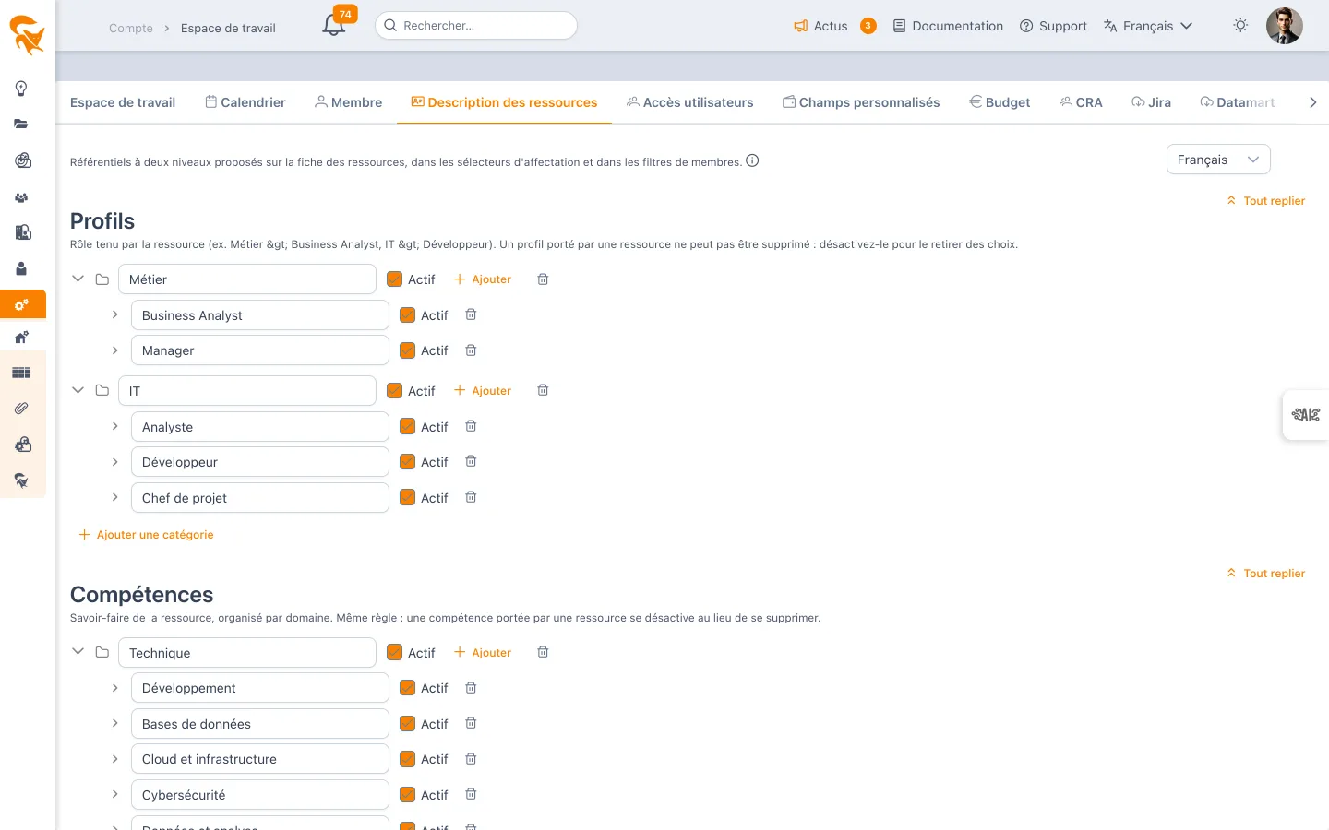Open the Français language menu in top bar
Screen dimensions: 1329x830
coord(1148,26)
